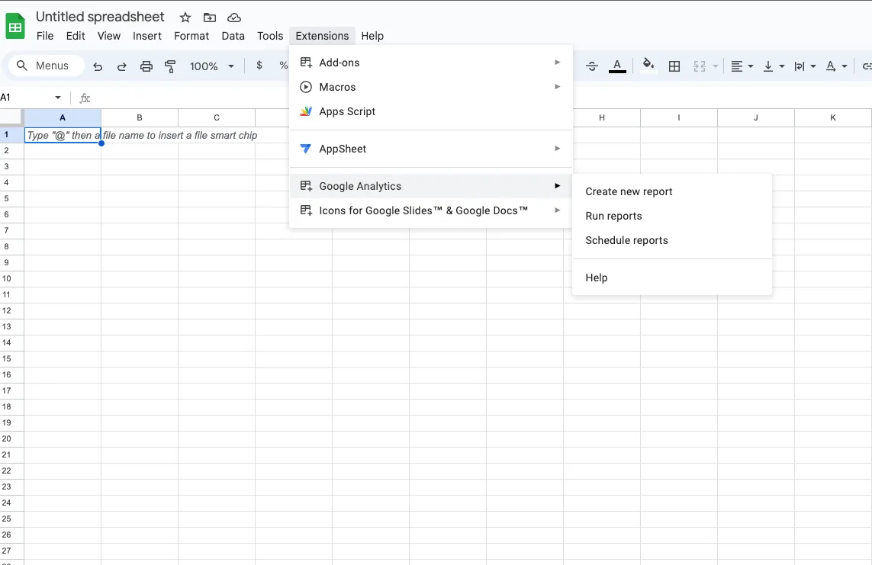Expand vertical align dropdown arrow
The image size is (872, 565).
pyautogui.click(x=782, y=66)
